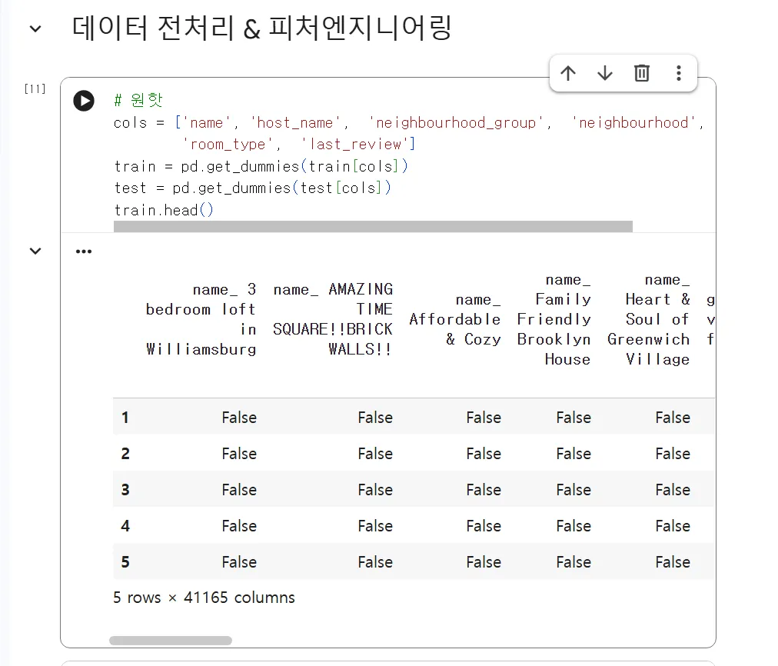
Task: Click the '5 rows × 41165 columns' summary text
Action: pyautogui.click(x=202, y=598)
